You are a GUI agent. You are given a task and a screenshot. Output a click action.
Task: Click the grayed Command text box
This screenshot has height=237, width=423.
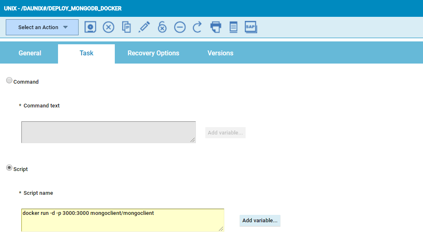click(108, 132)
